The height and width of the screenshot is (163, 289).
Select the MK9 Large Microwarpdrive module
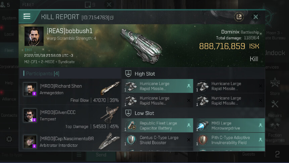[x=229, y=125]
